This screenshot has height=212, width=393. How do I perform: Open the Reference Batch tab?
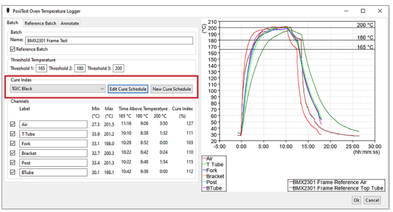[40, 23]
